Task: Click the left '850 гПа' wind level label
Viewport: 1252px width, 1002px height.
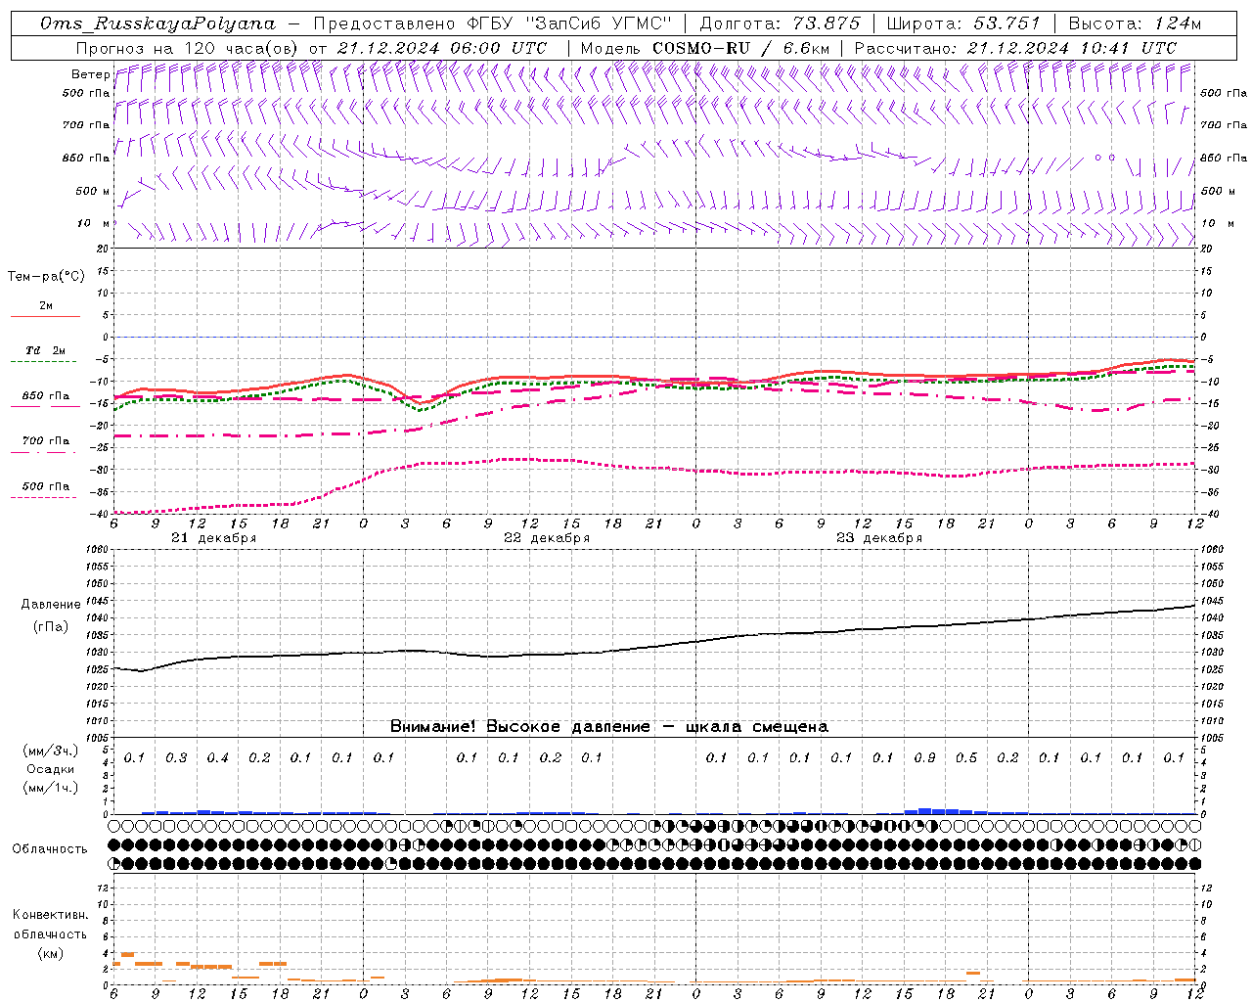Action: pyautogui.click(x=86, y=158)
